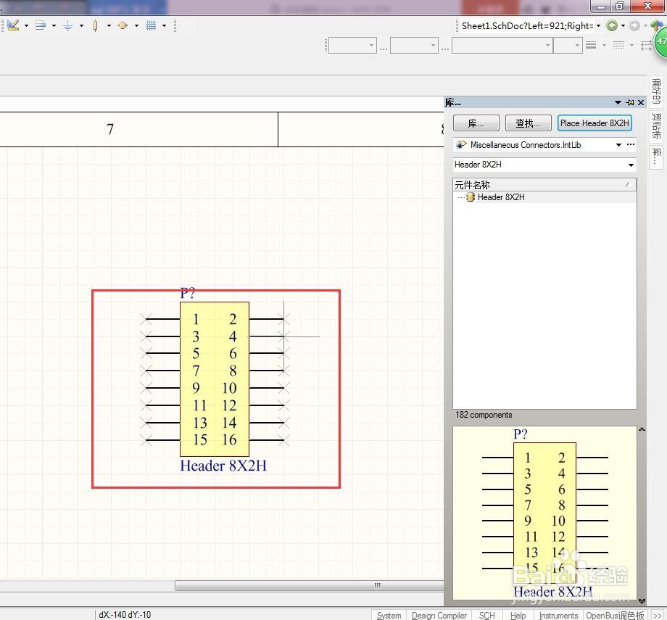Click the Libraries panel pin icon
667x620 pixels.
point(630,102)
